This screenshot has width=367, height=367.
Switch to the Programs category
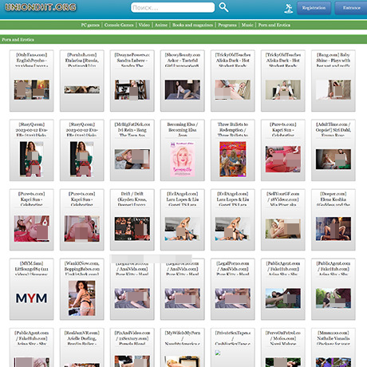point(227,25)
